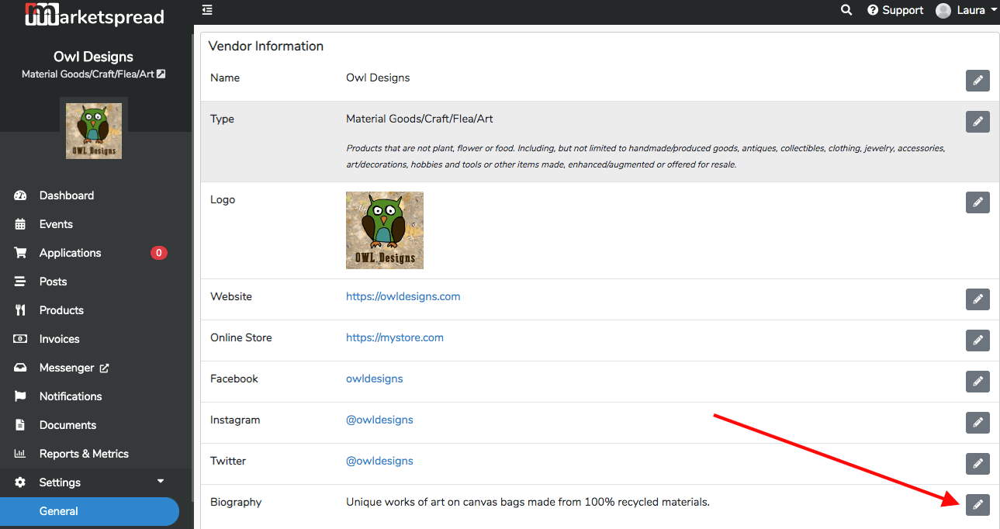Viewport: 1000px width, 529px height.
Task: Edit the vendor Type with pencil icon
Action: click(978, 122)
